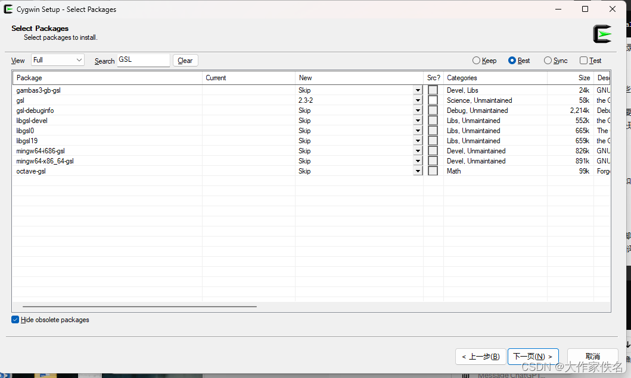Go back with 上一步(B) button

click(480, 357)
